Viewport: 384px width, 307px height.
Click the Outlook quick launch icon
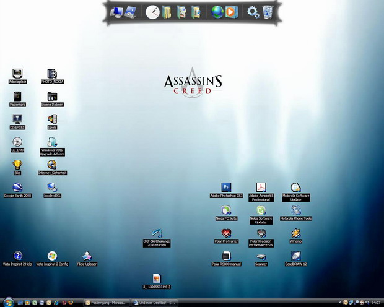(49, 303)
